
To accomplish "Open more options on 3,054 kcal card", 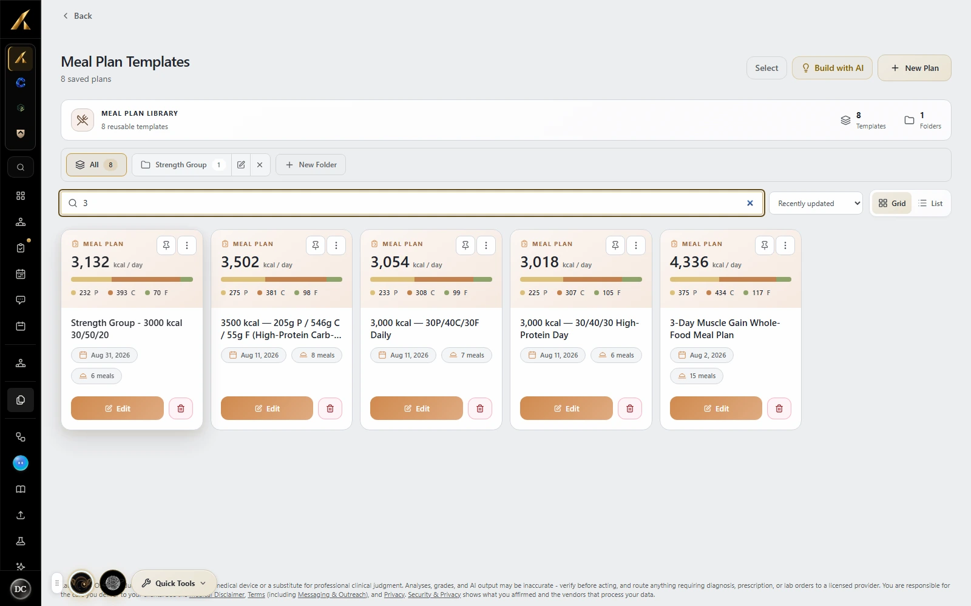I will pos(486,245).
